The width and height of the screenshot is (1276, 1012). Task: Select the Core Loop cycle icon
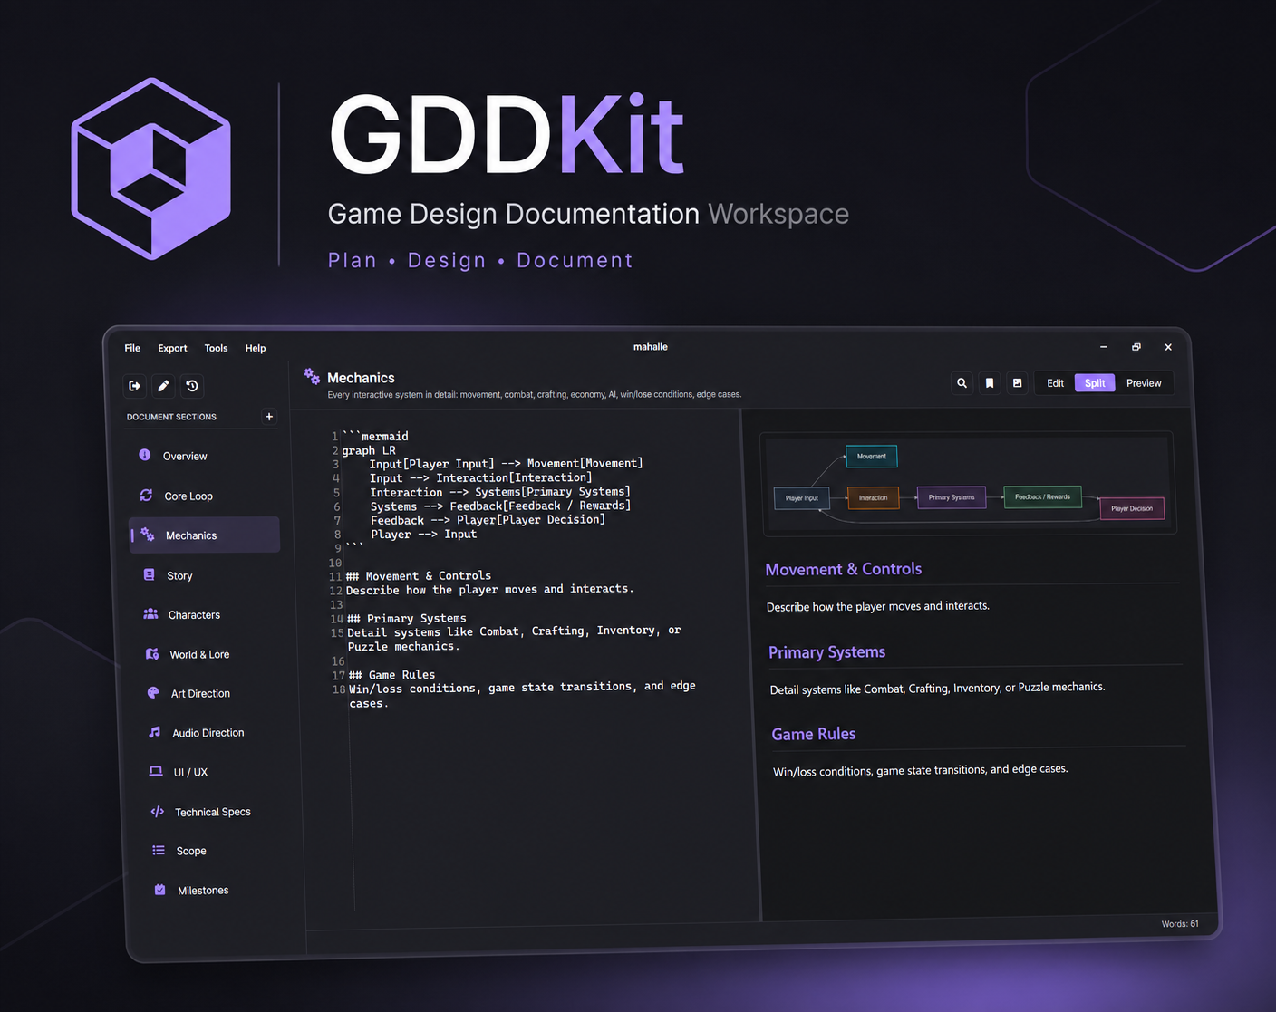(x=146, y=495)
